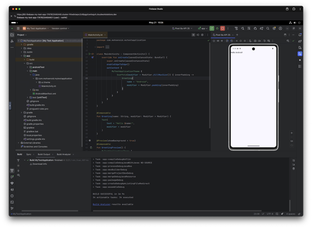Click the red Stop app button
Viewport: 312px width, 228px height.
(222, 28)
